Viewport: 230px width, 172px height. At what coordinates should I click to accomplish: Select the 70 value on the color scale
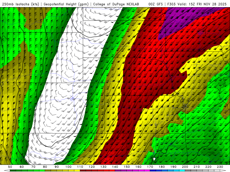coord(33,167)
